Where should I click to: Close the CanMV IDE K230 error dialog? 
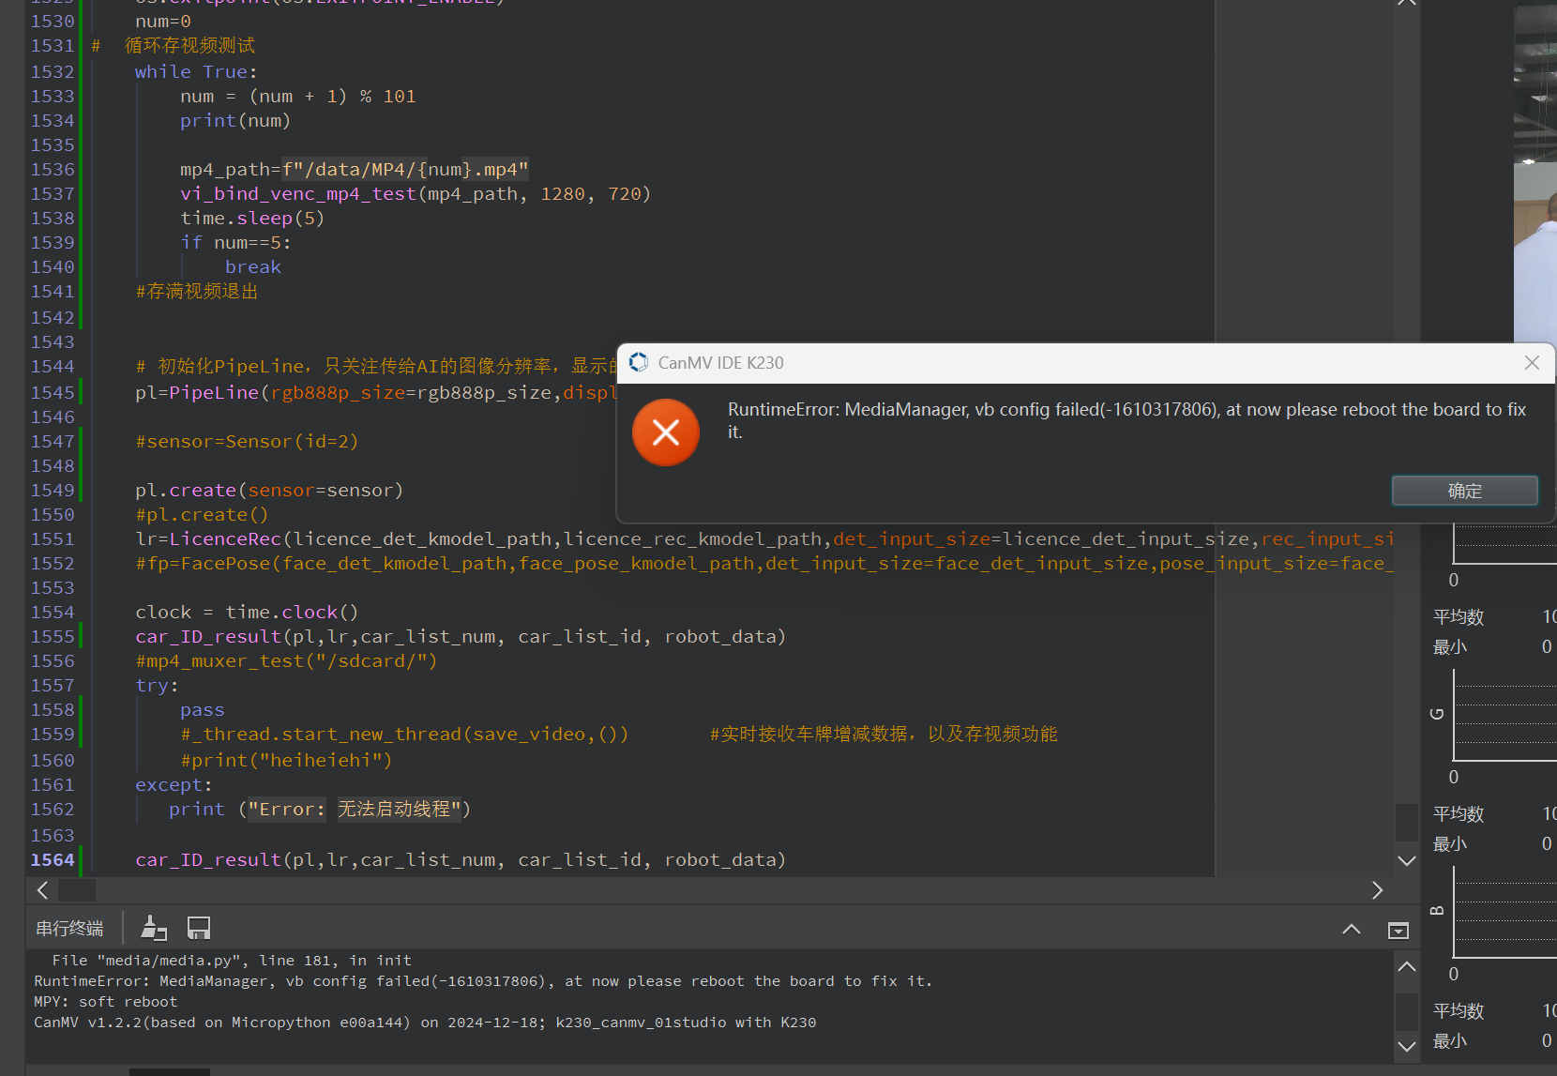1532,363
